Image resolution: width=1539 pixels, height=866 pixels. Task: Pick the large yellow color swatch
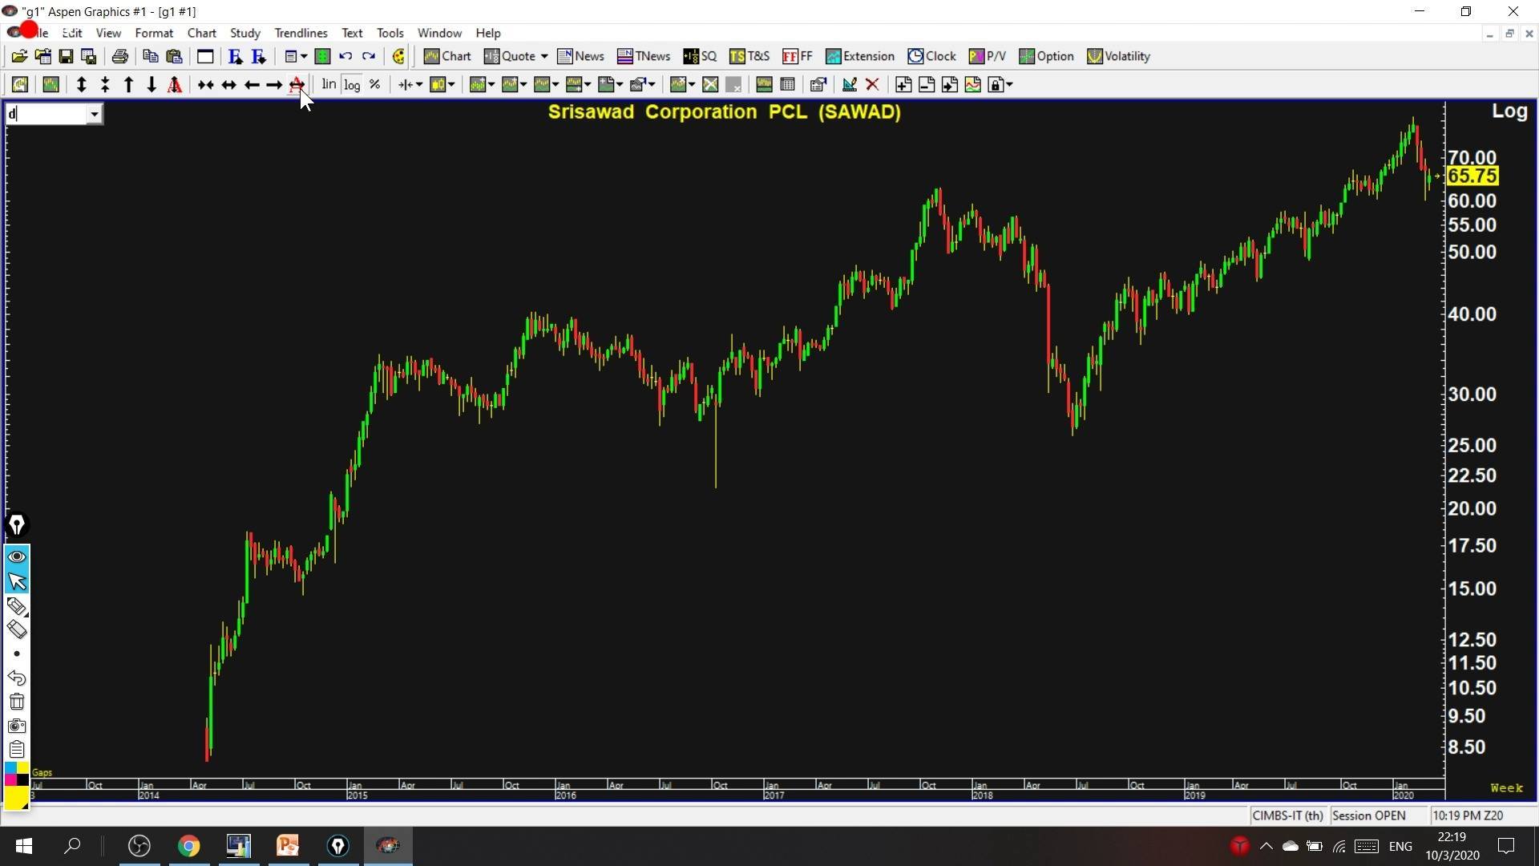17,798
